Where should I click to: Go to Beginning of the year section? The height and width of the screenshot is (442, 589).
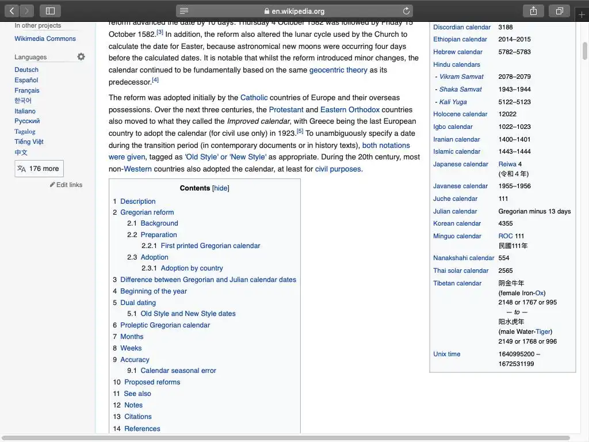(153, 291)
